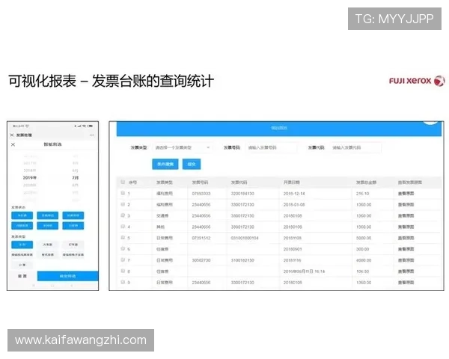Tick the checkbox for row 3
The width and height of the screenshot is (449, 359).
click(x=123, y=215)
